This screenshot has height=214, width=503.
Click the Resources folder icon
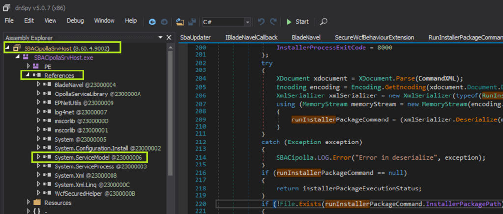37,202
